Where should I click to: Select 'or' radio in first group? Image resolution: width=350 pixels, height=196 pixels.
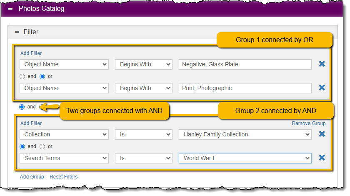coord(42,77)
